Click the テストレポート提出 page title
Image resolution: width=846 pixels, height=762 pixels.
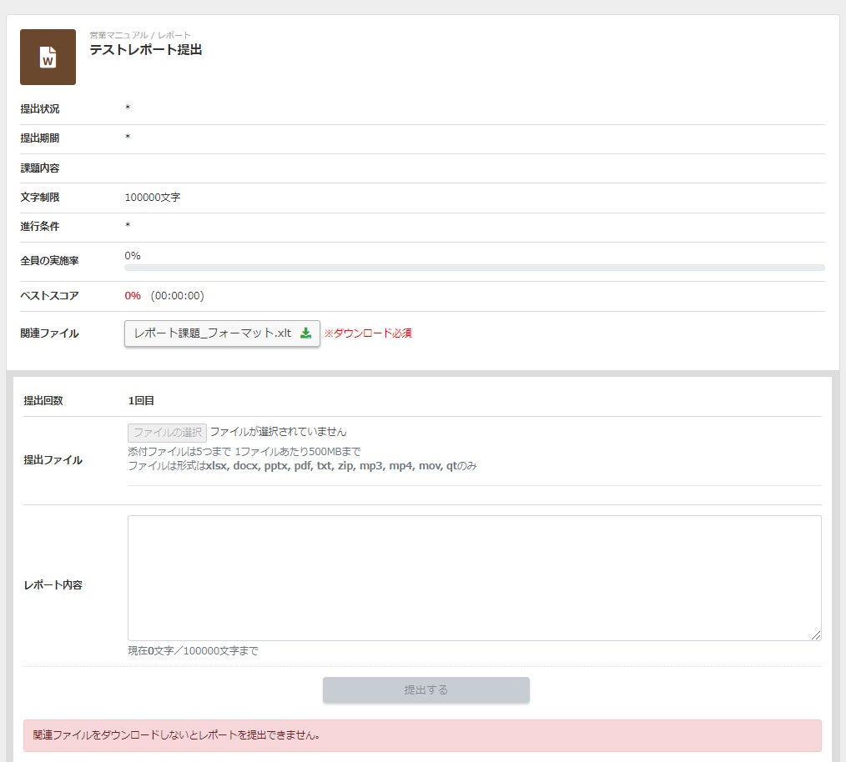pyautogui.click(x=146, y=50)
